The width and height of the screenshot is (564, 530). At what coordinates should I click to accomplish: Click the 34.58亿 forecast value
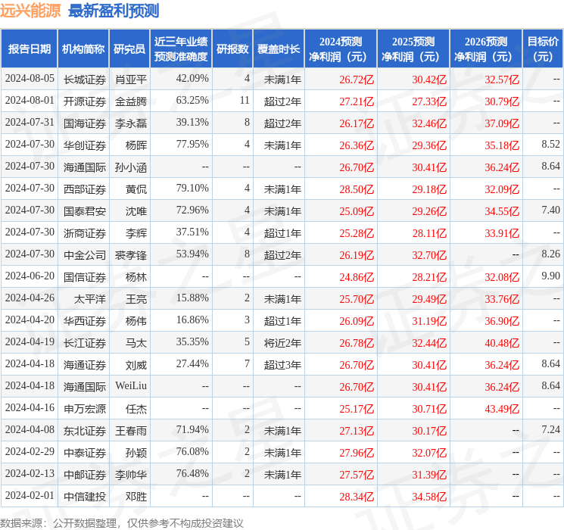[429, 497]
